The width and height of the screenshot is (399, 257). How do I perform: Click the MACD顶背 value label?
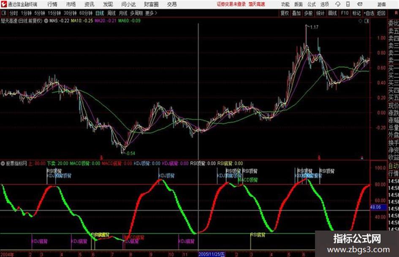tap(85, 163)
